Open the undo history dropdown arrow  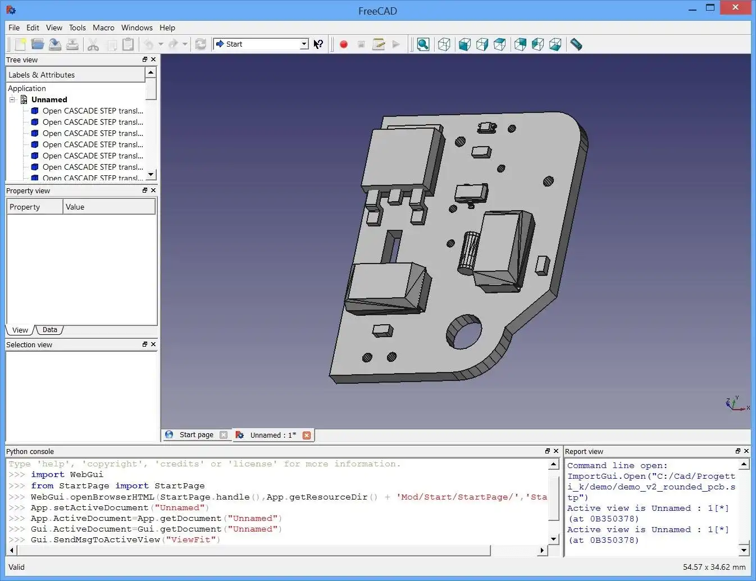(x=161, y=44)
